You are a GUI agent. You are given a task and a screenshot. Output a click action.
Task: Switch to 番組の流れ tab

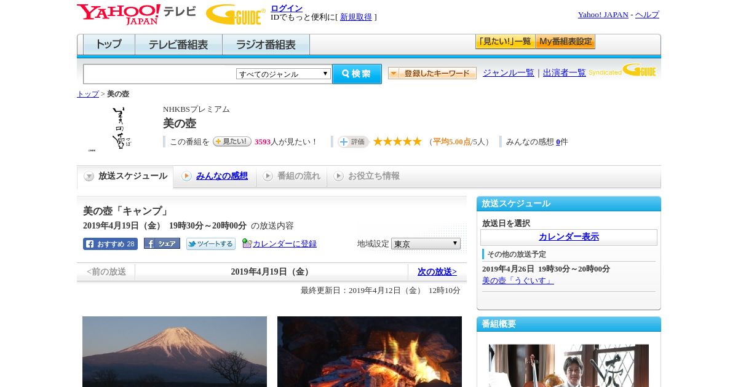(299, 176)
